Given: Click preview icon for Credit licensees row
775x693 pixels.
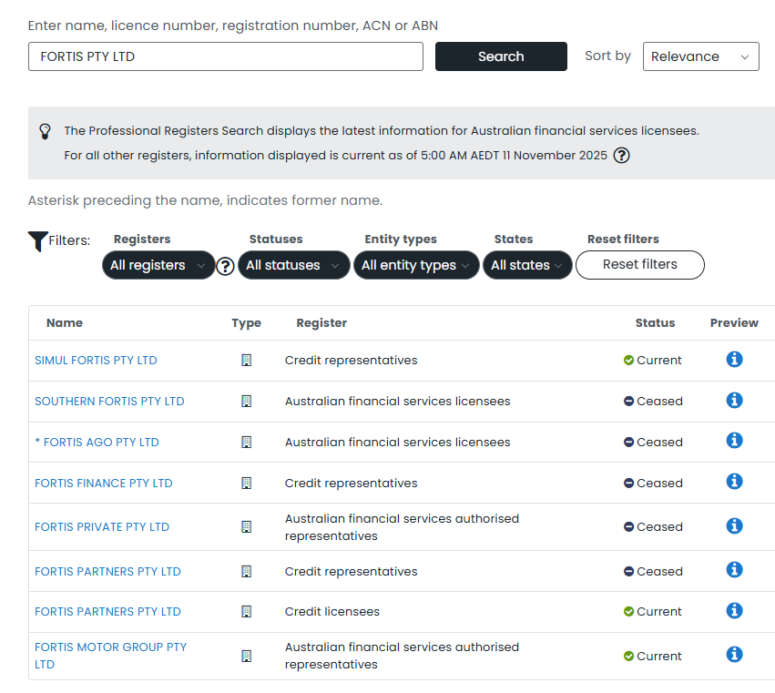Looking at the screenshot, I should pyautogui.click(x=734, y=610).
